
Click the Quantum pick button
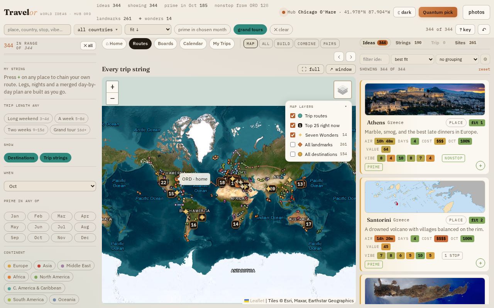pos(438,12)
